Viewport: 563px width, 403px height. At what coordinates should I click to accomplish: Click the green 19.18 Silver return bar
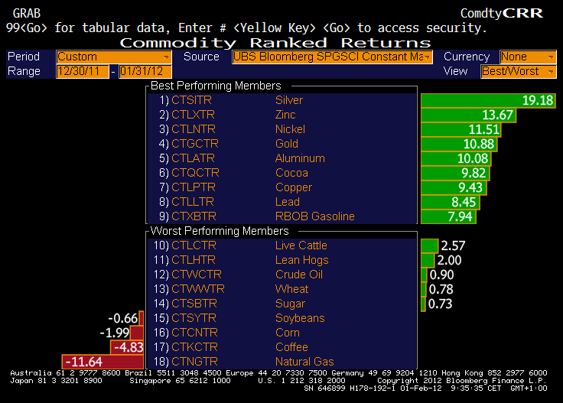point(488,100)
